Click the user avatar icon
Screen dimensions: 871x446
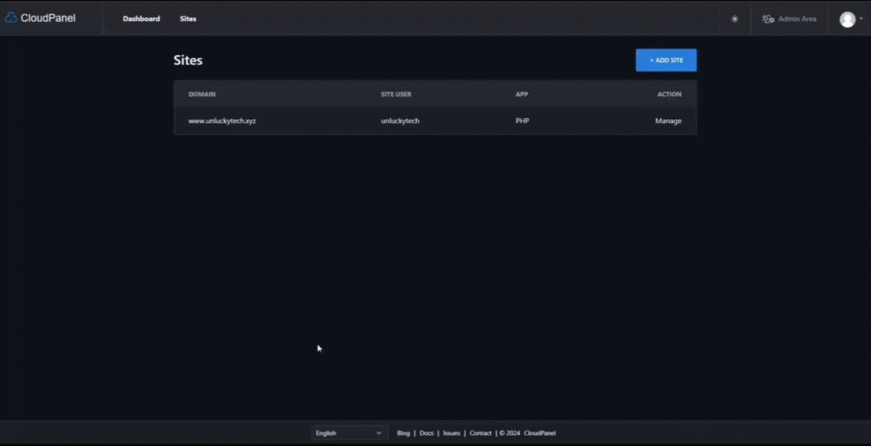847,20
